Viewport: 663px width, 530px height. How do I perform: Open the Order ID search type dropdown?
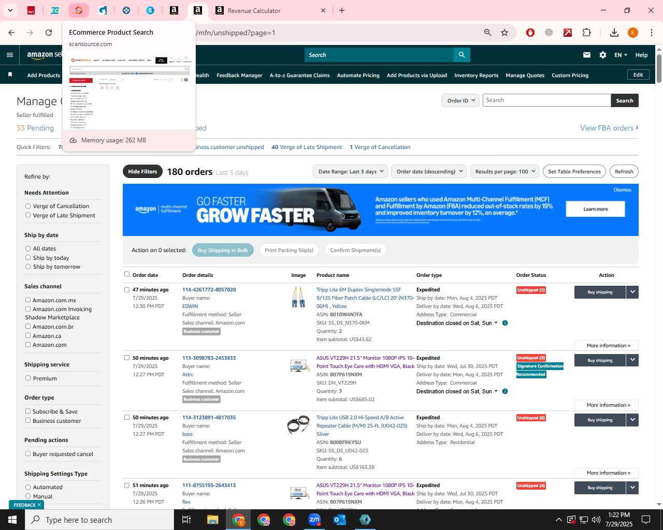(460, 100)
